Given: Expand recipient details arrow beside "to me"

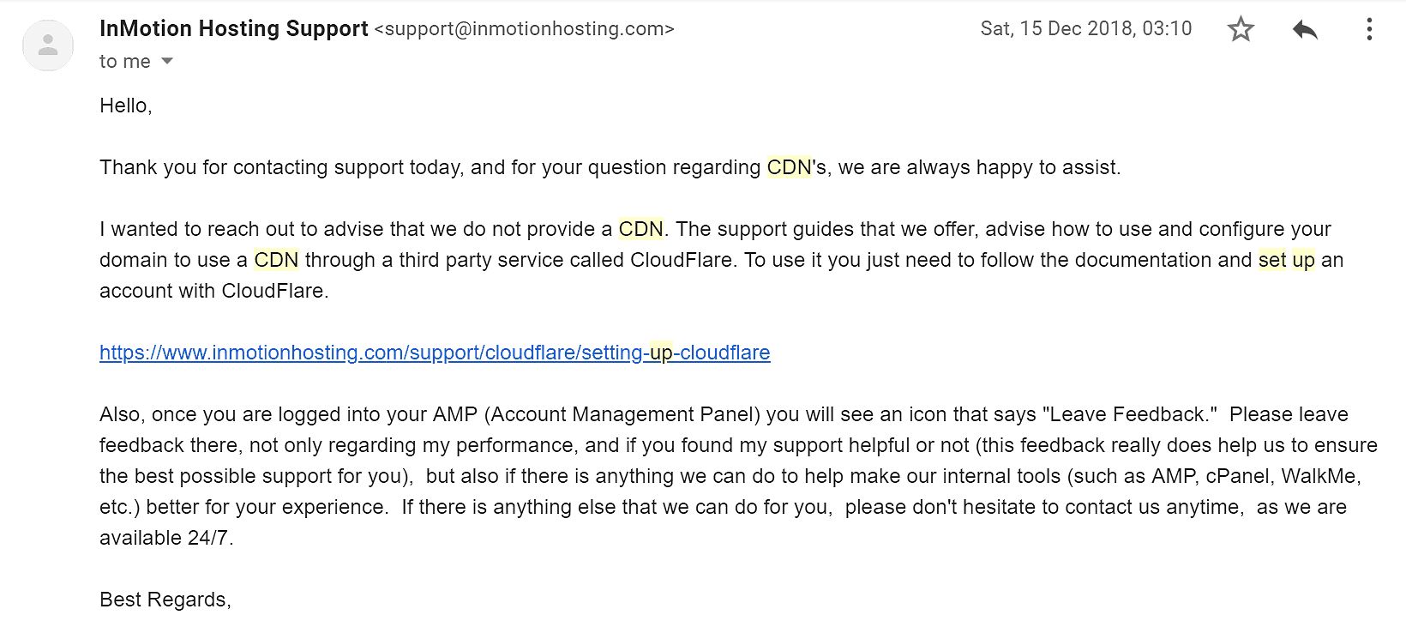Looking at the screenshot, I should point(167,62).
